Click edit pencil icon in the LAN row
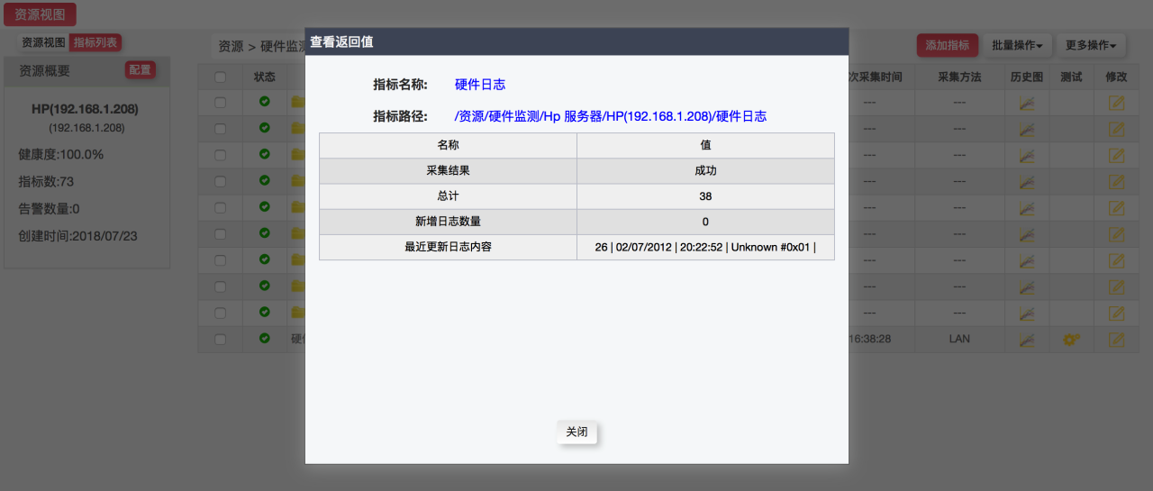 (1116, 340)
